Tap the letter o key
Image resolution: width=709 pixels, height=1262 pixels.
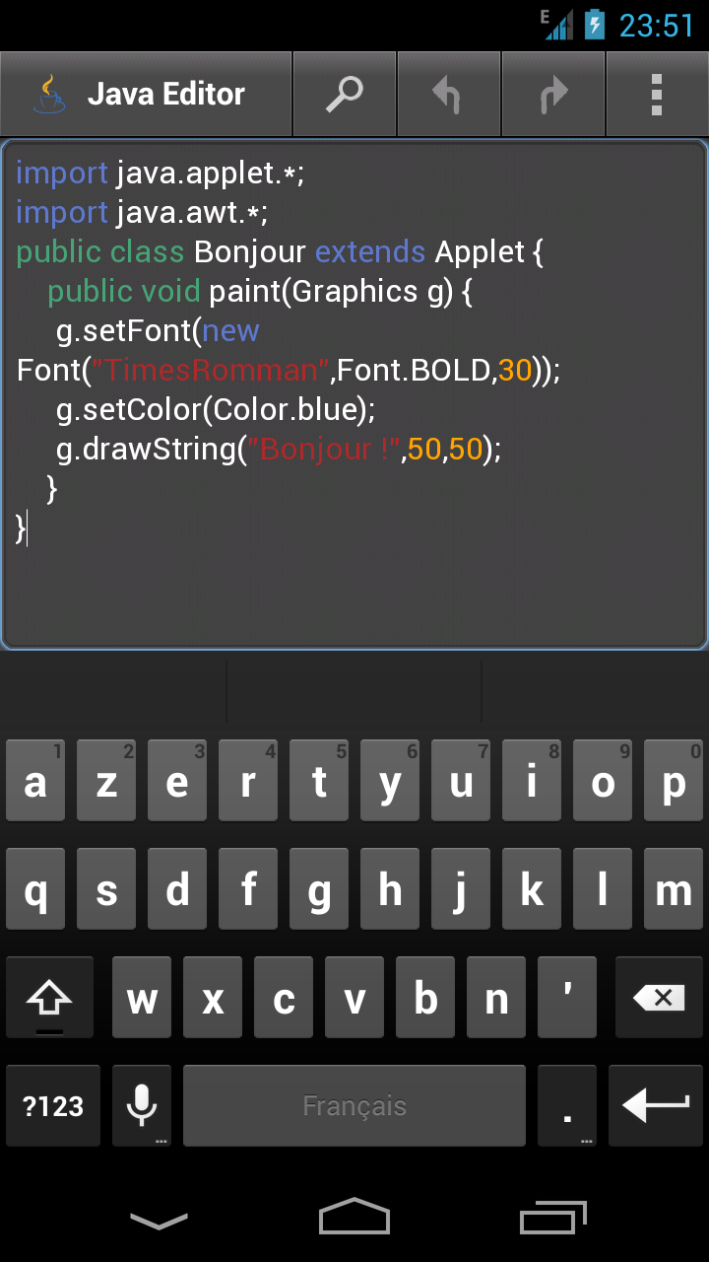pyautogui.click(x=603, y=781)
